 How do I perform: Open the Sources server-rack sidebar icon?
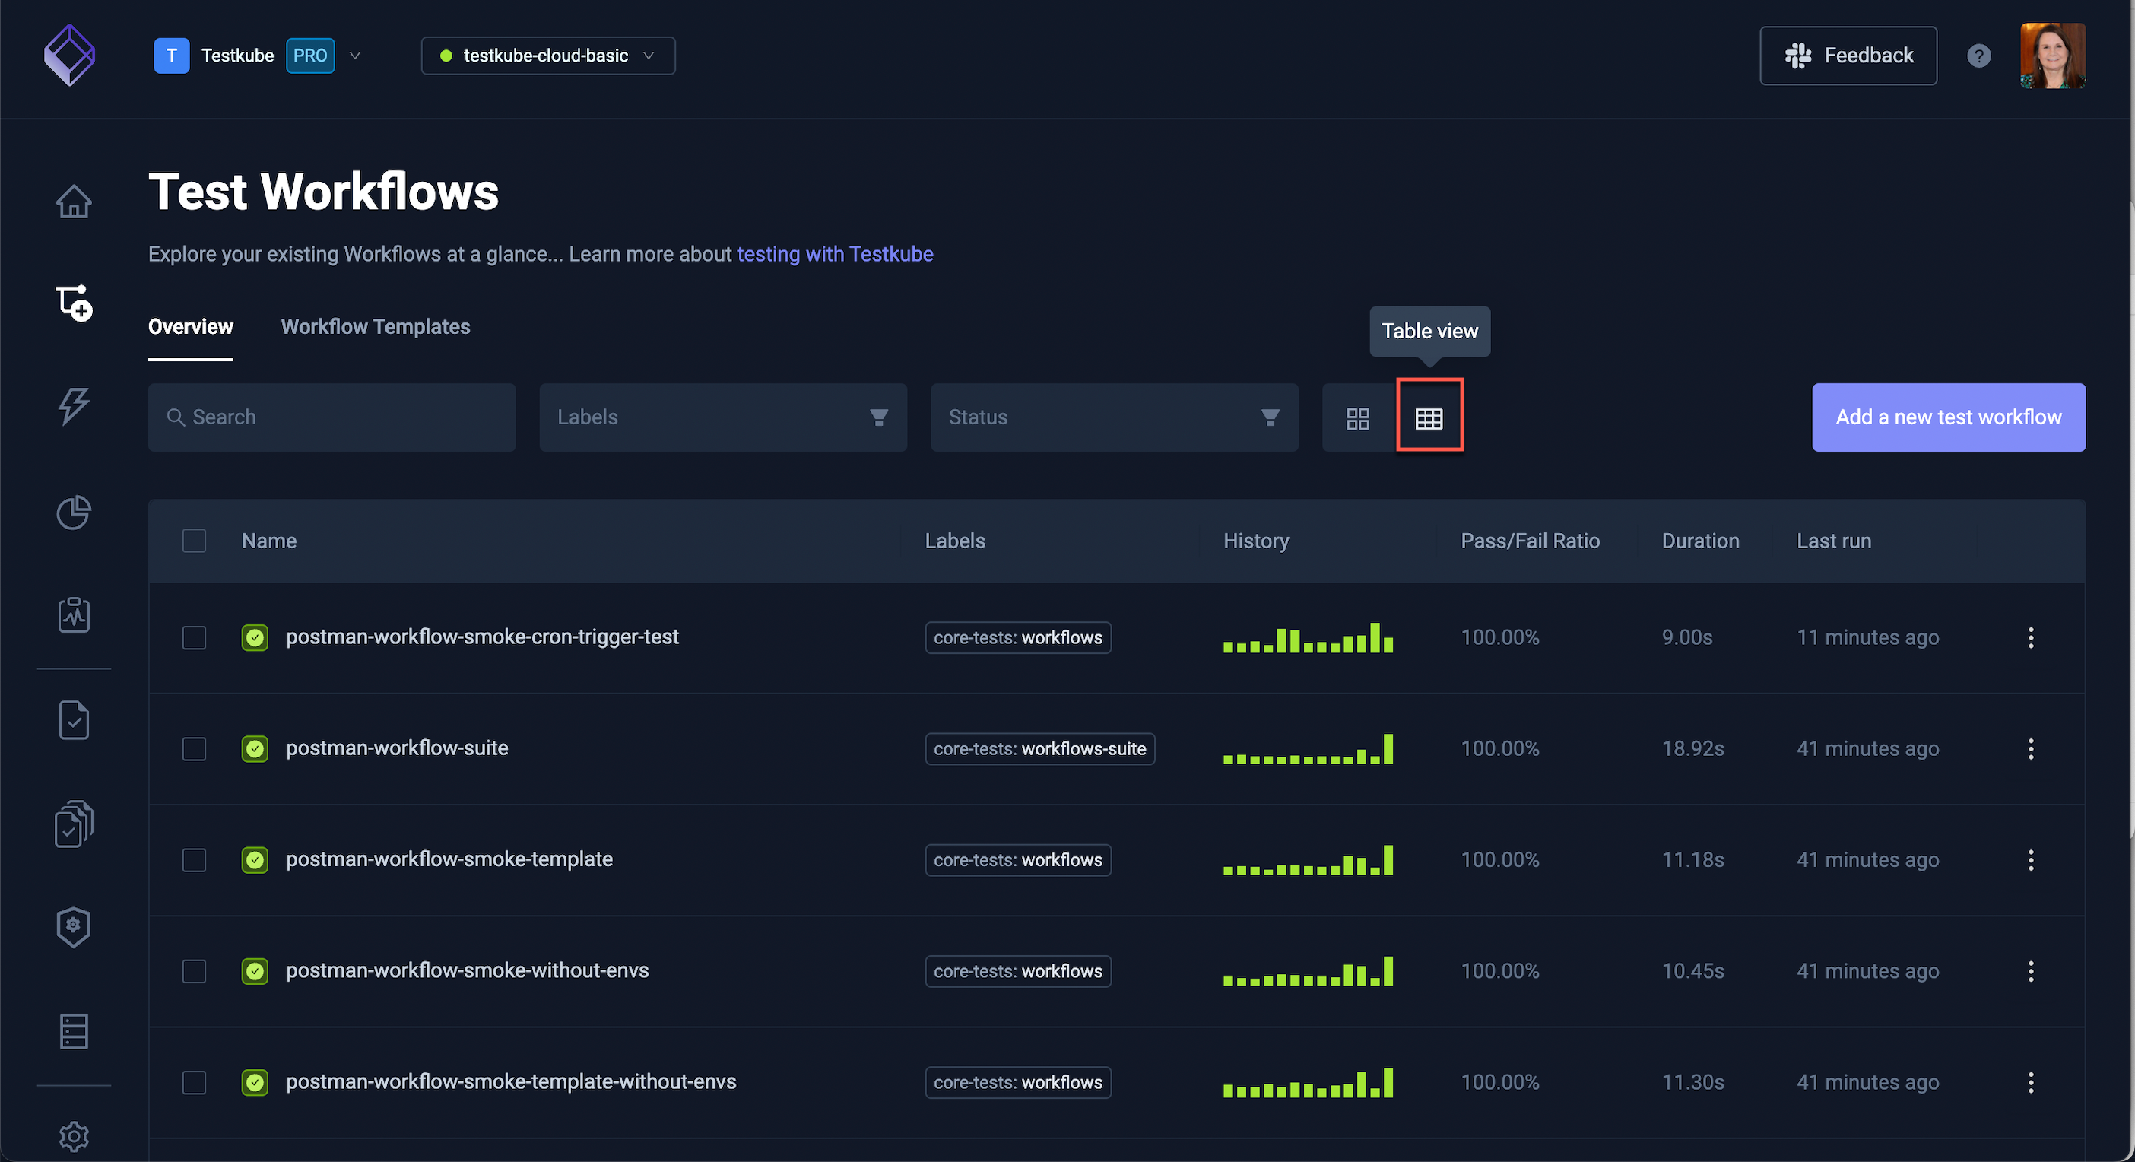pos(74,1032)
